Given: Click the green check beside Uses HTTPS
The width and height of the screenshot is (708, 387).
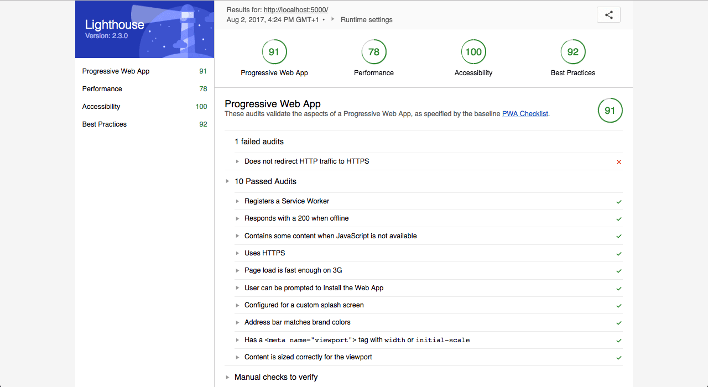Looking at the screenshot, I should (619, 253).
